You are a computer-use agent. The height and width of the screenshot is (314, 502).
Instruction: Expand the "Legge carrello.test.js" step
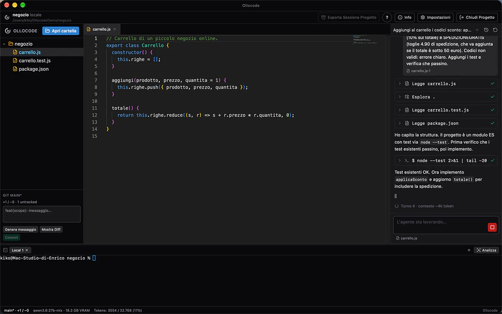click(446, 110)
